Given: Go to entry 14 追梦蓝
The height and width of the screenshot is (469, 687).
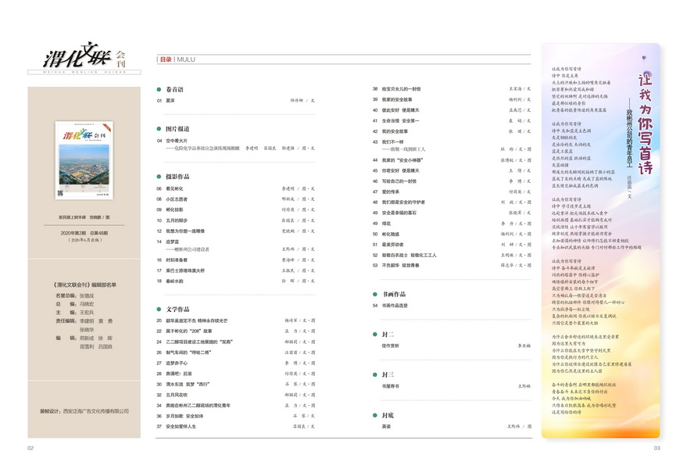Looking at the screenshot, I should click(x=173, y=242).
